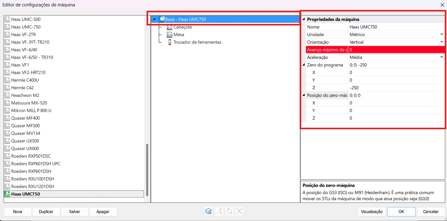This screenshot has width=447, height=221.
Task: Click the machine icon beside Haas VF-2TR
Action: coord(7,34)
